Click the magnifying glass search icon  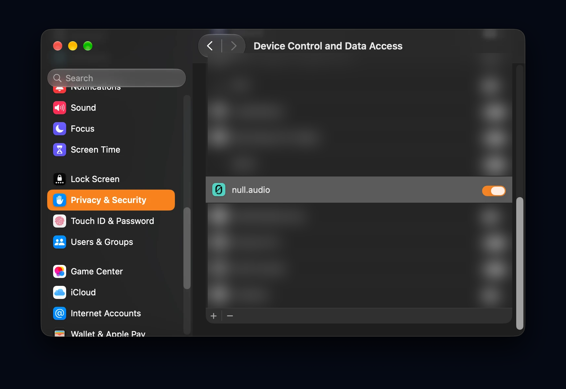click(57, 78)
